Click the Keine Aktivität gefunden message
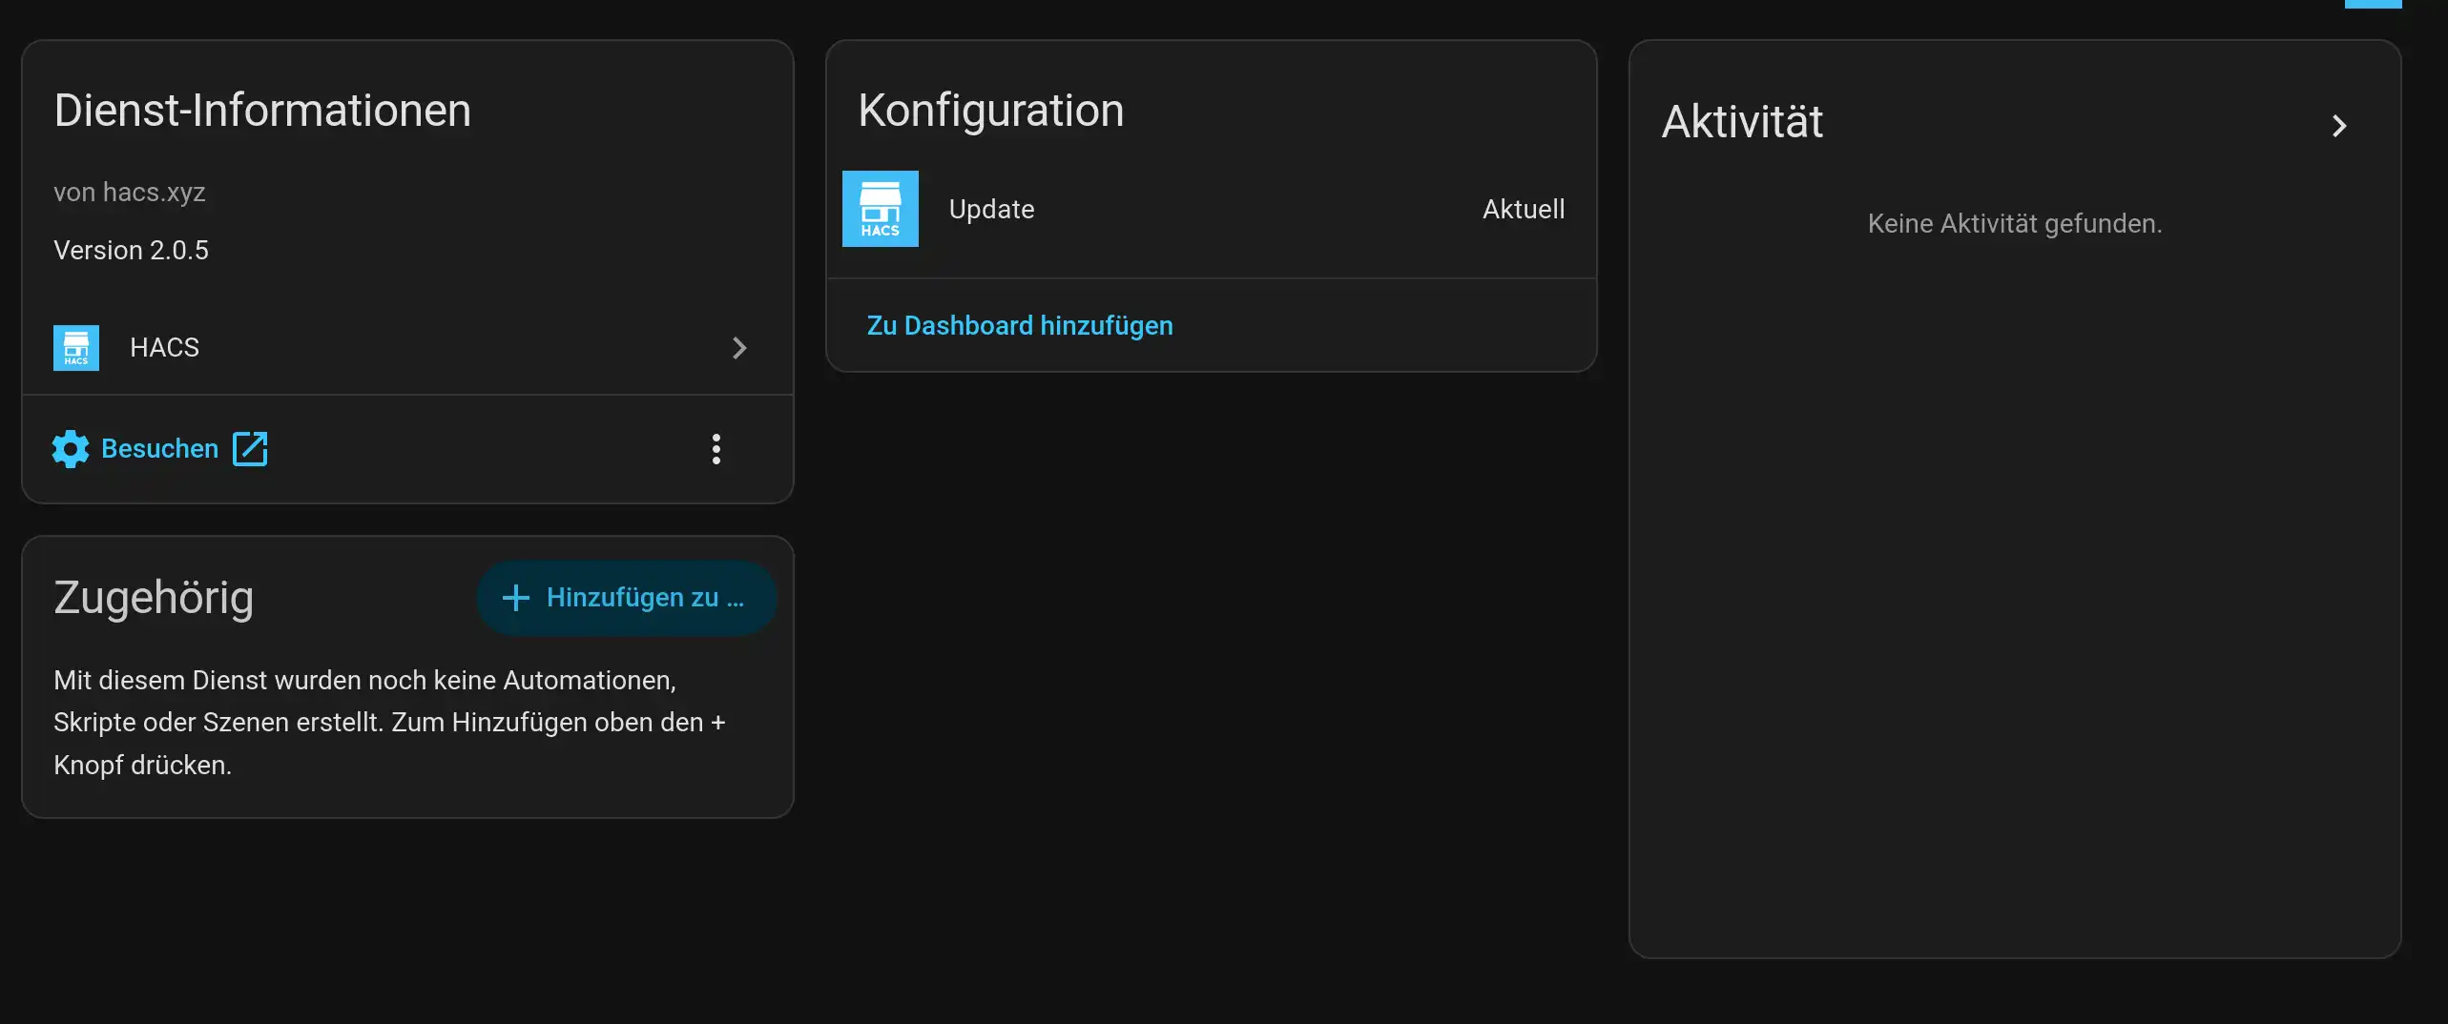This screenshot has height=1024, width=2448. (x=2015, y=223)
